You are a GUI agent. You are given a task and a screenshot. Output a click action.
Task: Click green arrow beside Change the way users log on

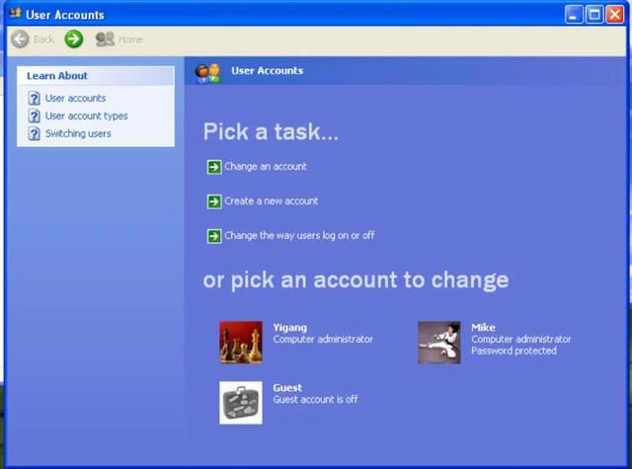pyautogui.click(x=214, y=236)
